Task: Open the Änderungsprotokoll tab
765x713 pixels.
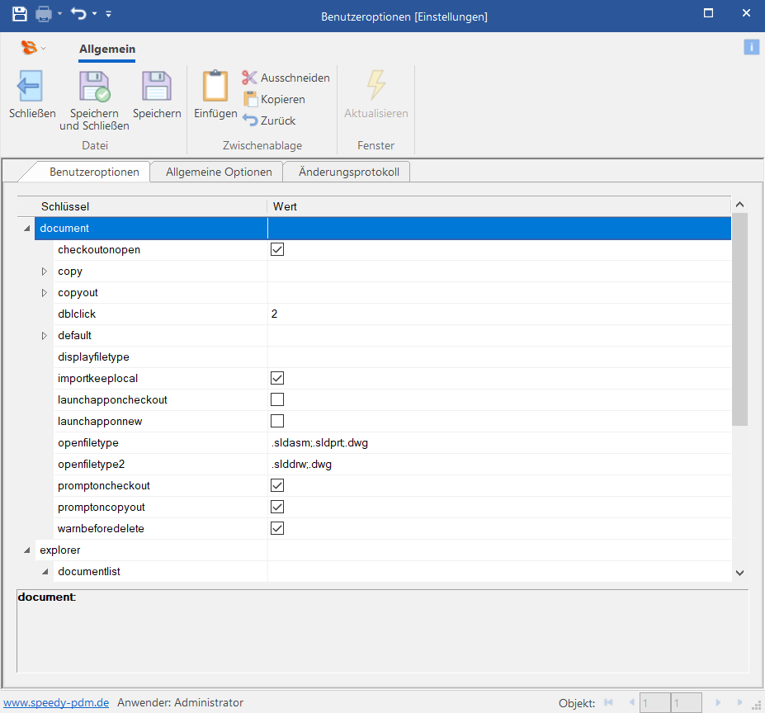Action: [x=348, y=172]
